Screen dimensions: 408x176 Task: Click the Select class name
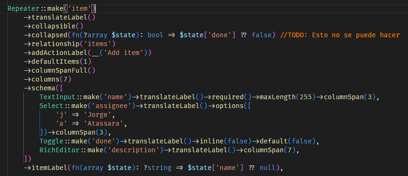click(52, 106)
